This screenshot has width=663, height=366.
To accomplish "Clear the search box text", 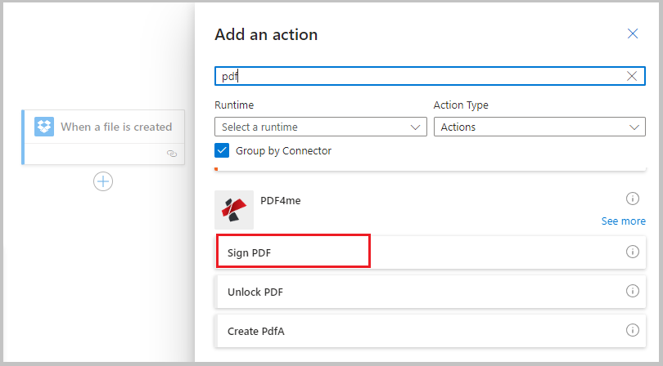I will (632, 76).
